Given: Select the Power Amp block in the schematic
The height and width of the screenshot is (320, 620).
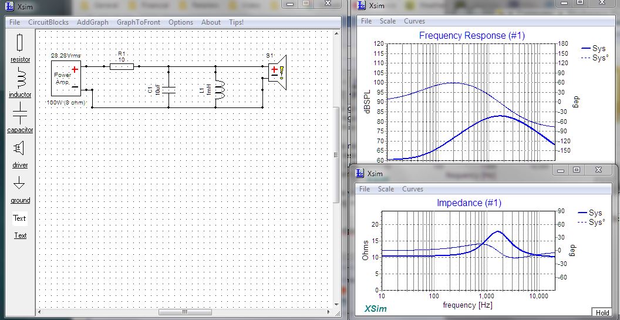Looking at the screenshot, I should click(66, 78).
